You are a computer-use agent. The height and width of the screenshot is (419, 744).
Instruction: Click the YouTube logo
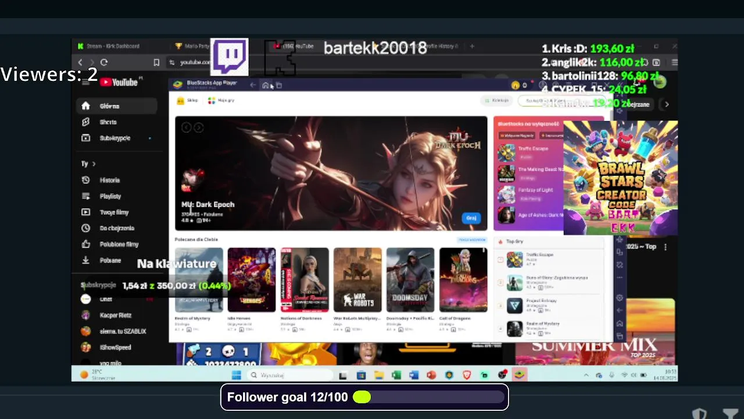(119, 83)
